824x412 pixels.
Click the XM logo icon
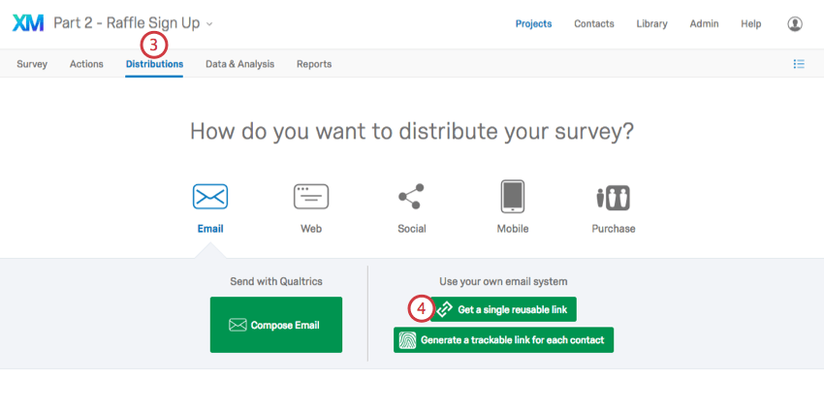28,23
